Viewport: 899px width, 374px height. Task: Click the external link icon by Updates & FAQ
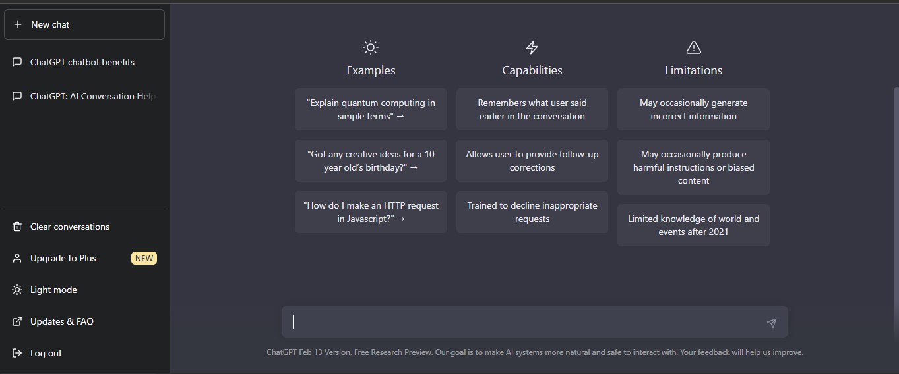pyautogui.click(x=17, y=321)
